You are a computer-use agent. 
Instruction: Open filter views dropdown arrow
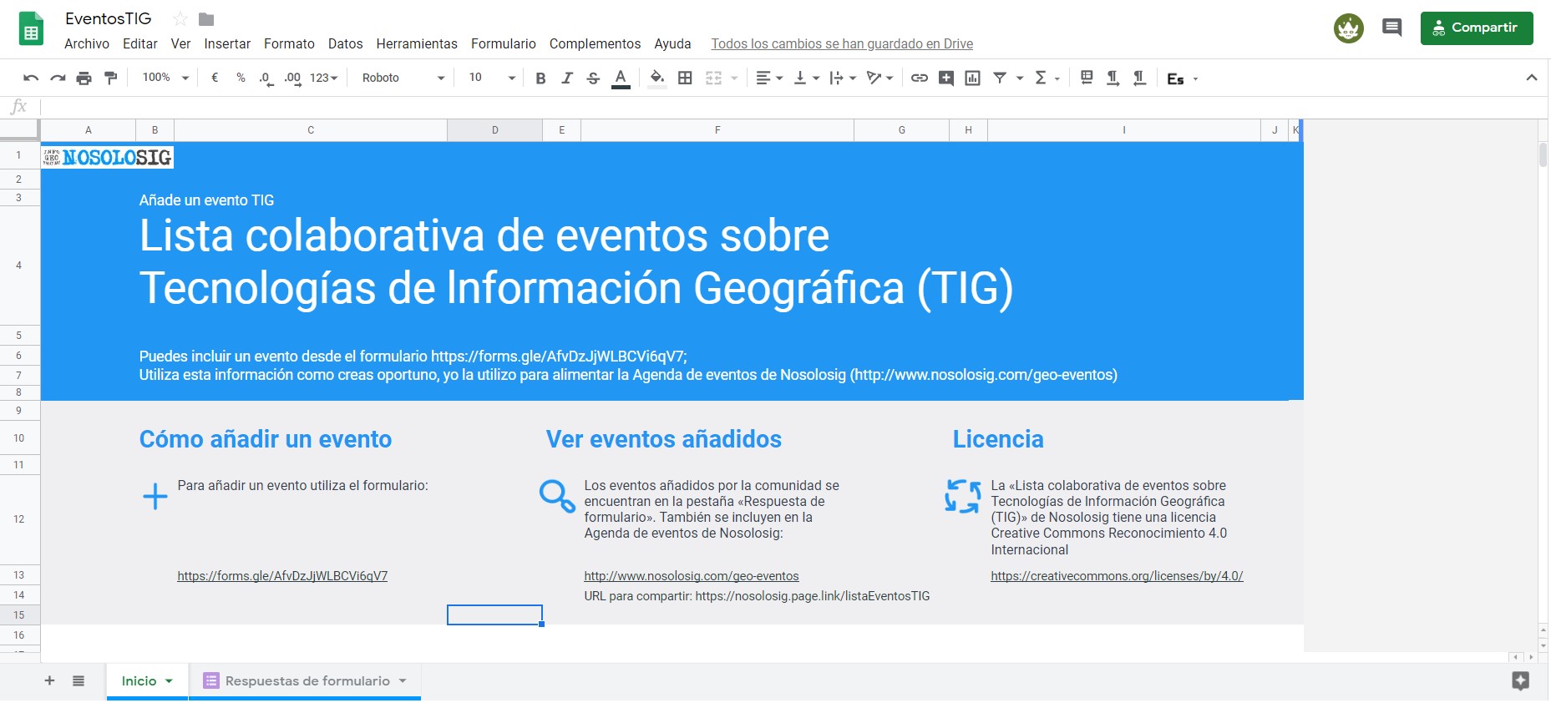click(1020, 78)
